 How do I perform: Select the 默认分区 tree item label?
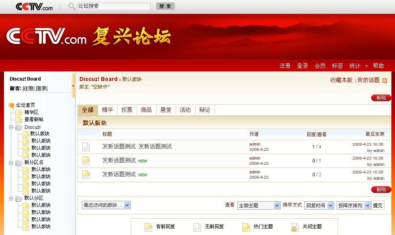pyautogui.click(x=34, y=198)
